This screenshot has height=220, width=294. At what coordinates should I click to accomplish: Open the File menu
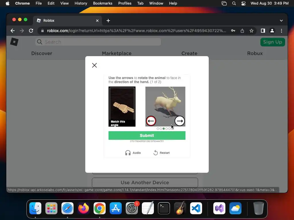39,3
